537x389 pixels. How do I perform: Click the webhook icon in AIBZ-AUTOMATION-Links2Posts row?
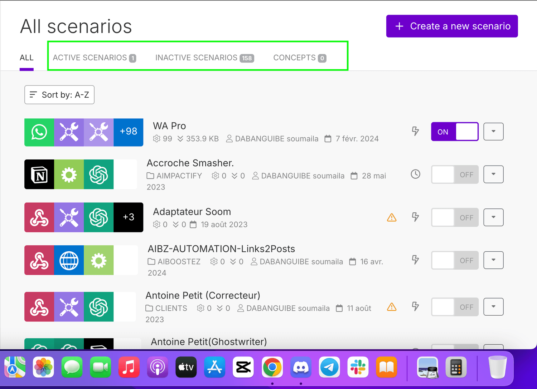pyautogui.click(x=39, y=260)
